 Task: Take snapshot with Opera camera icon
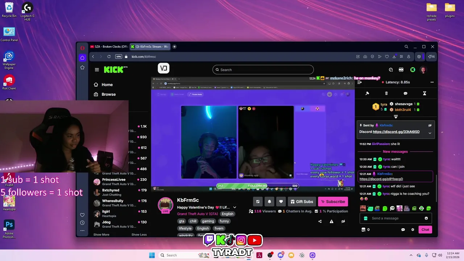(x=365, y=57)
